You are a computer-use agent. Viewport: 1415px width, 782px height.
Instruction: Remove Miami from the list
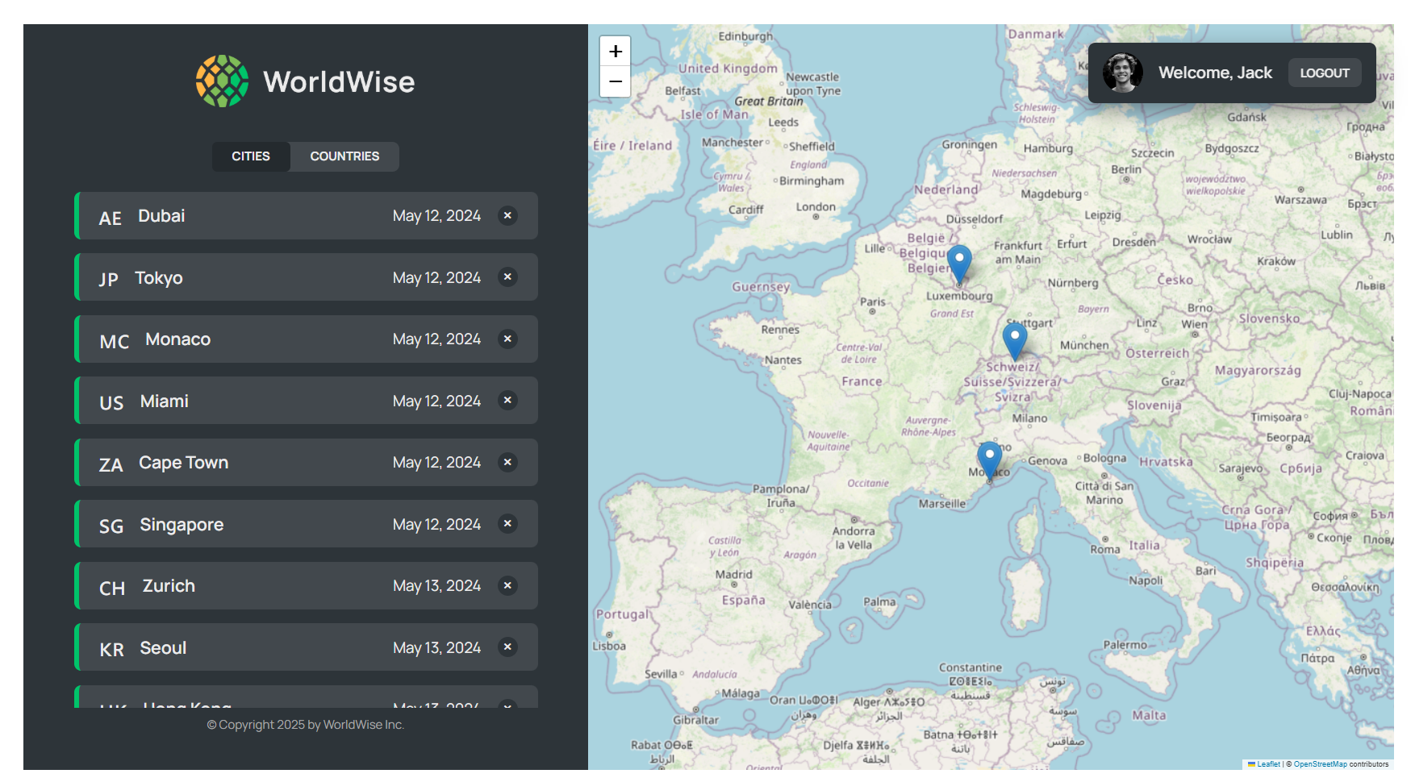507,401
